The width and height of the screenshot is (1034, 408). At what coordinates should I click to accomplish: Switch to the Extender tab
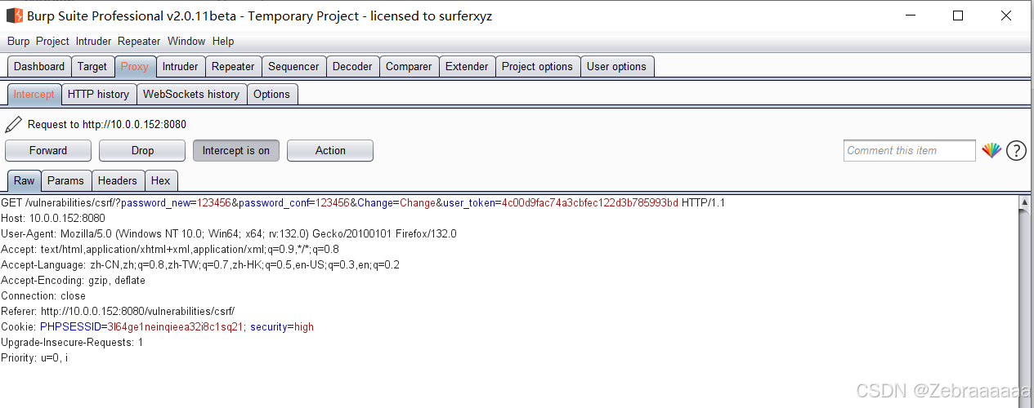tap(467, 67)
